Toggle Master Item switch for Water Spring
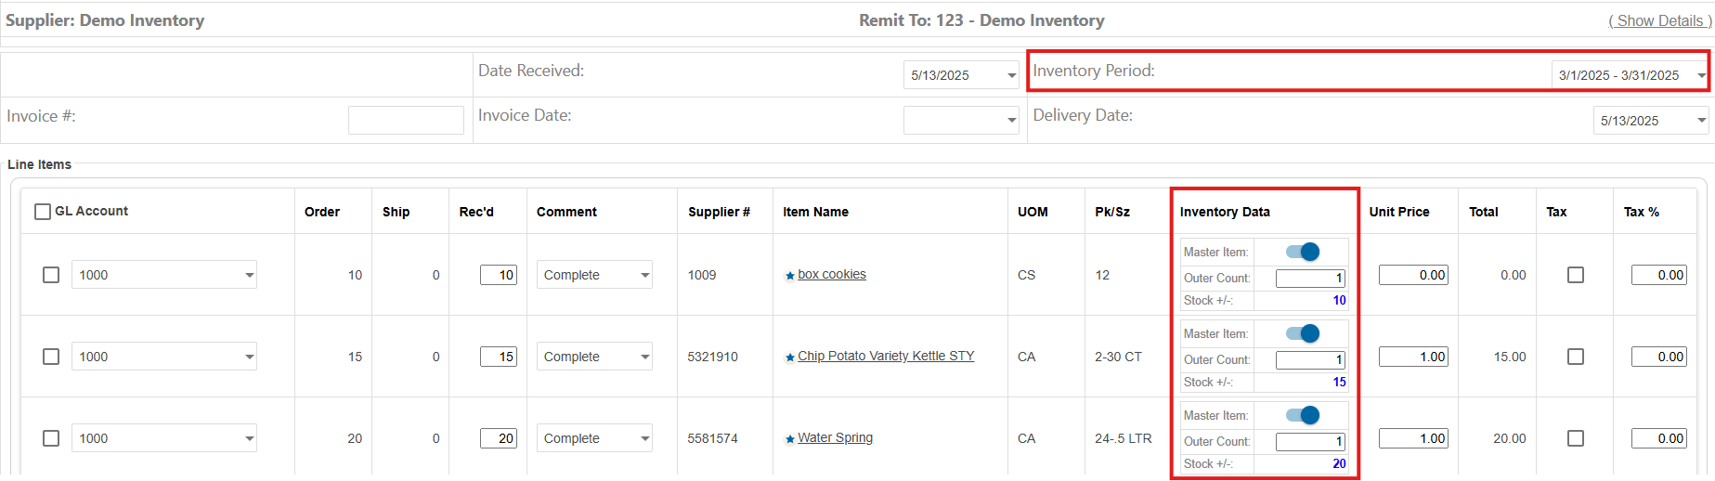 1302,415
